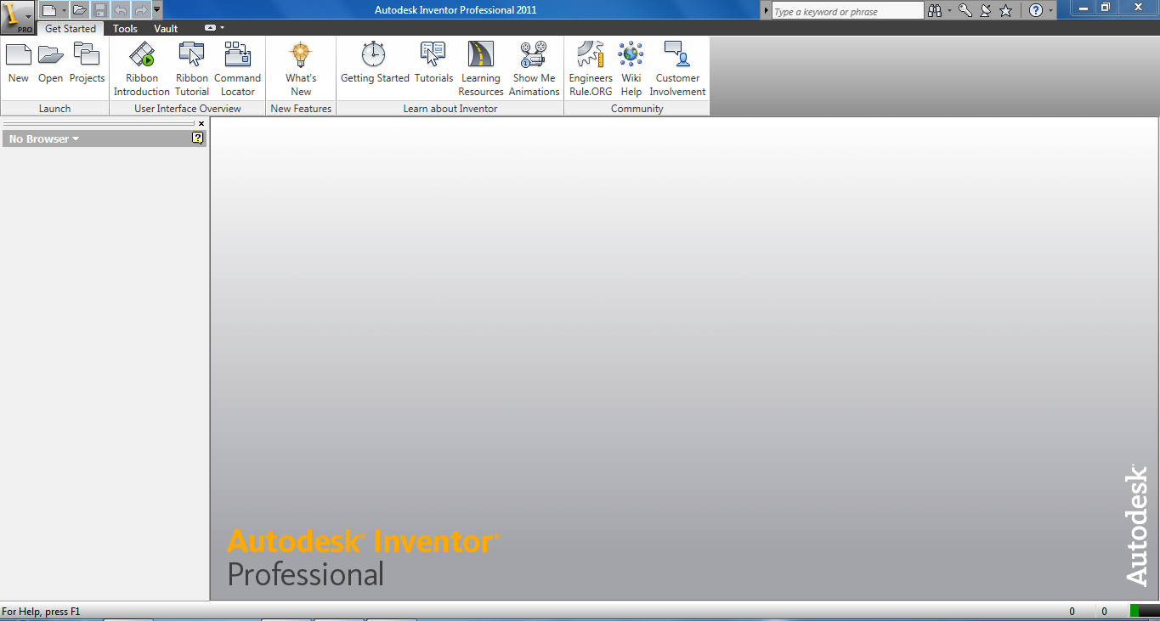Click the New Features panel label

(x=301, y=109)
